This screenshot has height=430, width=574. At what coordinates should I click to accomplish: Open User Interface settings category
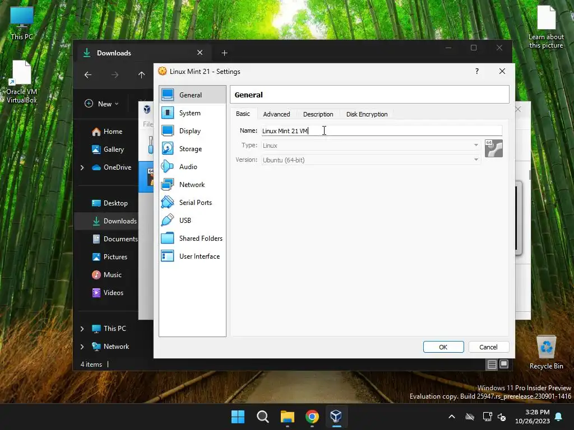pyautogui.click(x=193, y=256)
